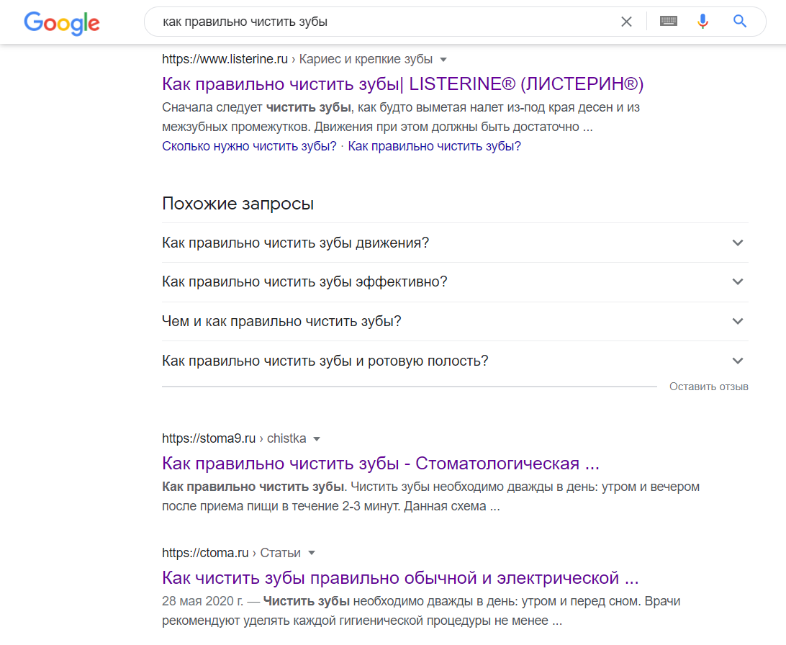This screenshot has width=786, height=645.
Task: Open the sitelink after "Сколько нужно чистить зубы?"
Action: (434, 146)
